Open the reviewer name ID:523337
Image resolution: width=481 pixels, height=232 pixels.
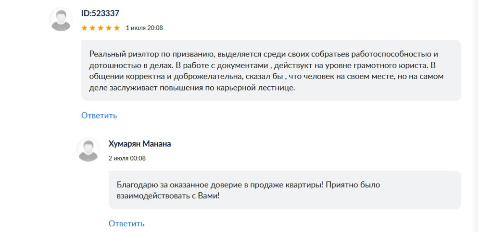(x=100, y=13)
